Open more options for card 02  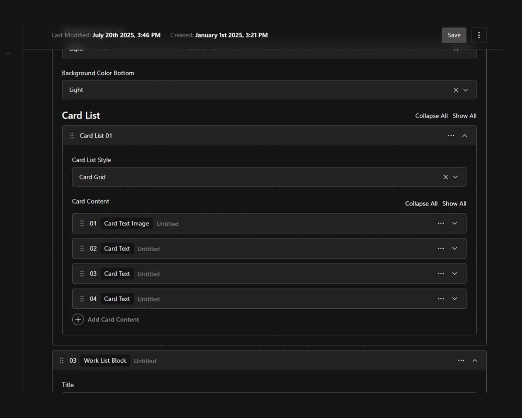coord(441,249)
